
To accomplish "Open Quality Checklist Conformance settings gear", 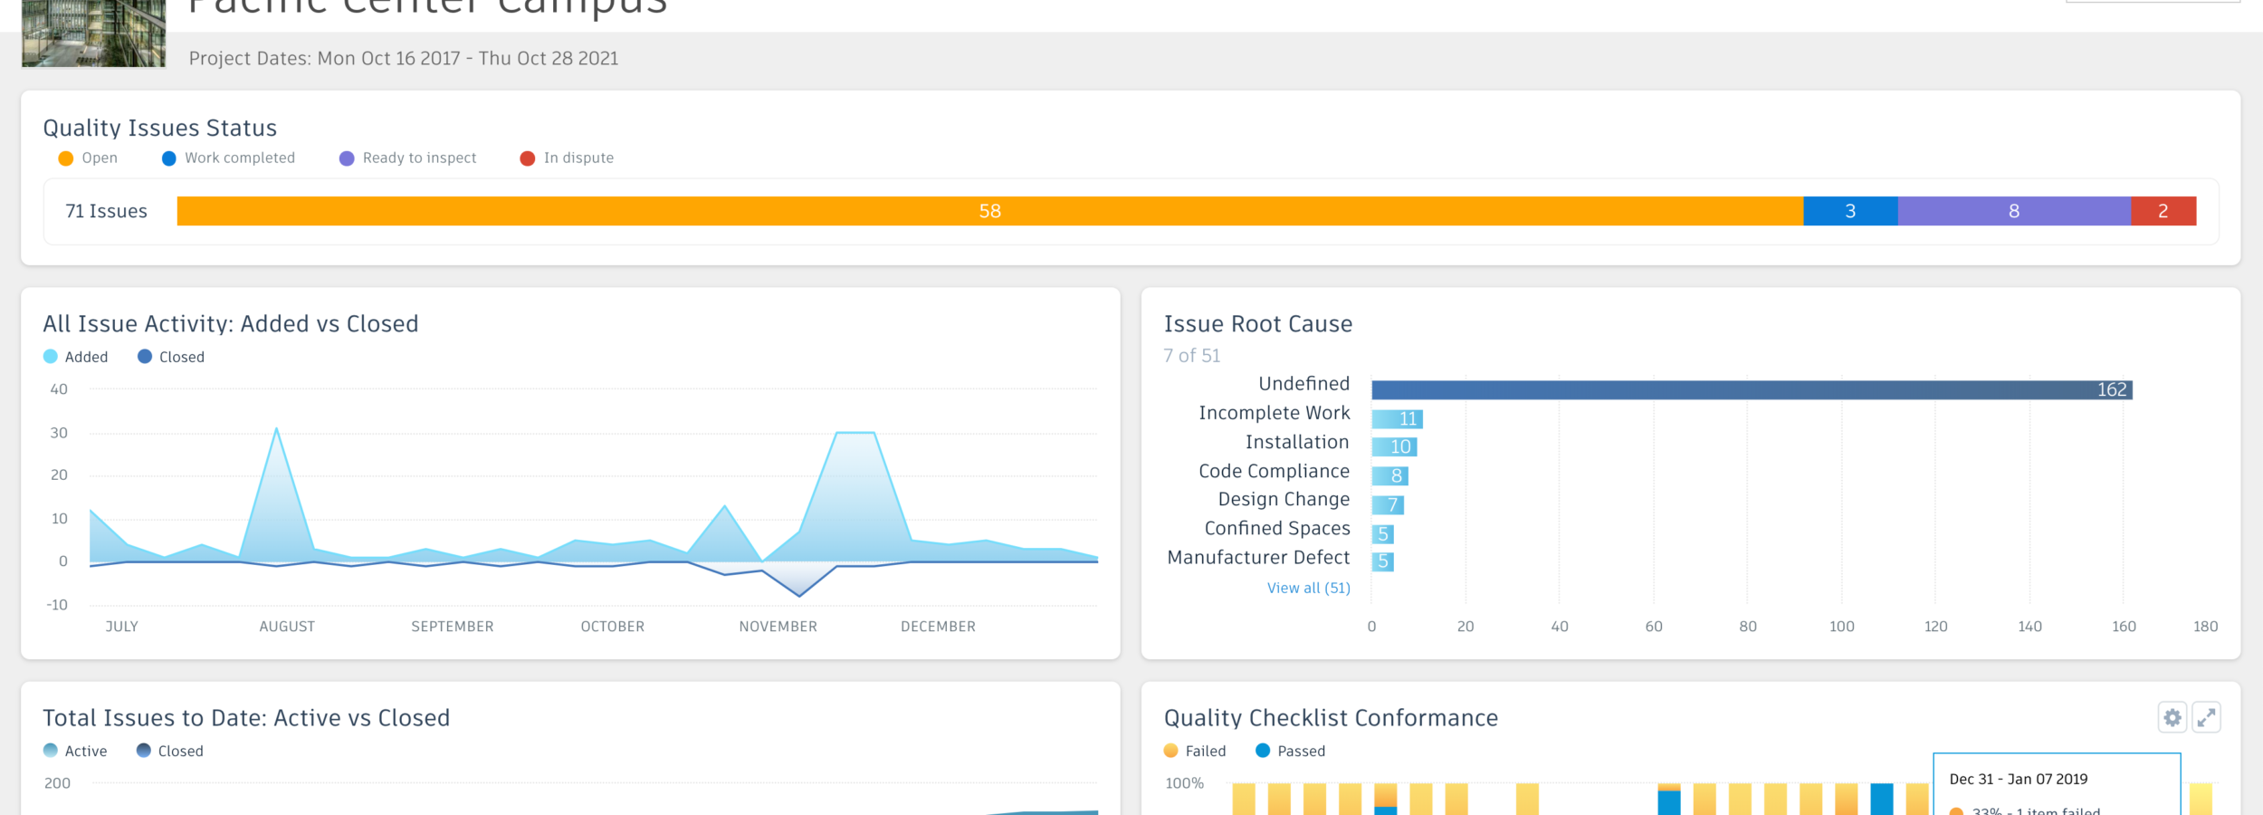I will 2172,718.
